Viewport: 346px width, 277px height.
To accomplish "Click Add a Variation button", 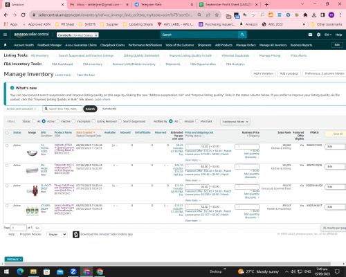I will (x=264, y=73).
